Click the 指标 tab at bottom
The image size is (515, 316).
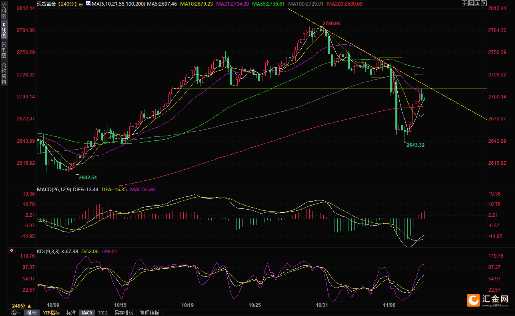16,313
